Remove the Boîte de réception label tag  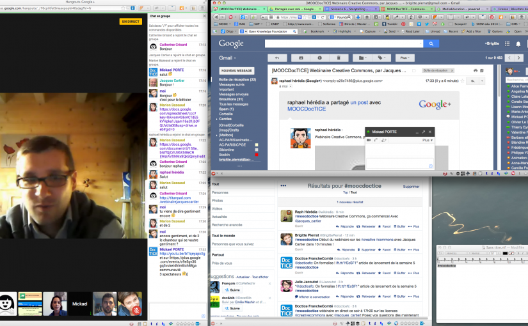tap(452, 71)
